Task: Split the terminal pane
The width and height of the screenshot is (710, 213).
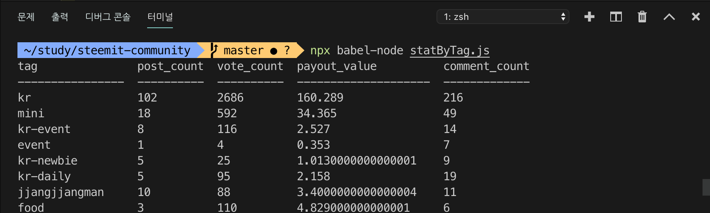Action: tap(616, 17)
